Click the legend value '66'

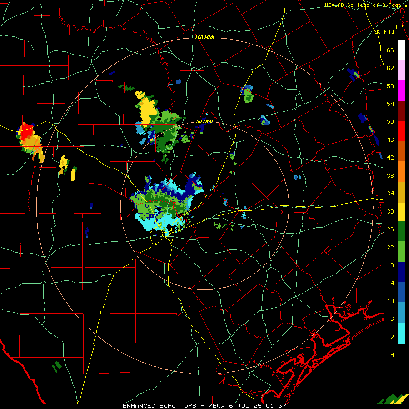click(x=390, y=50)
